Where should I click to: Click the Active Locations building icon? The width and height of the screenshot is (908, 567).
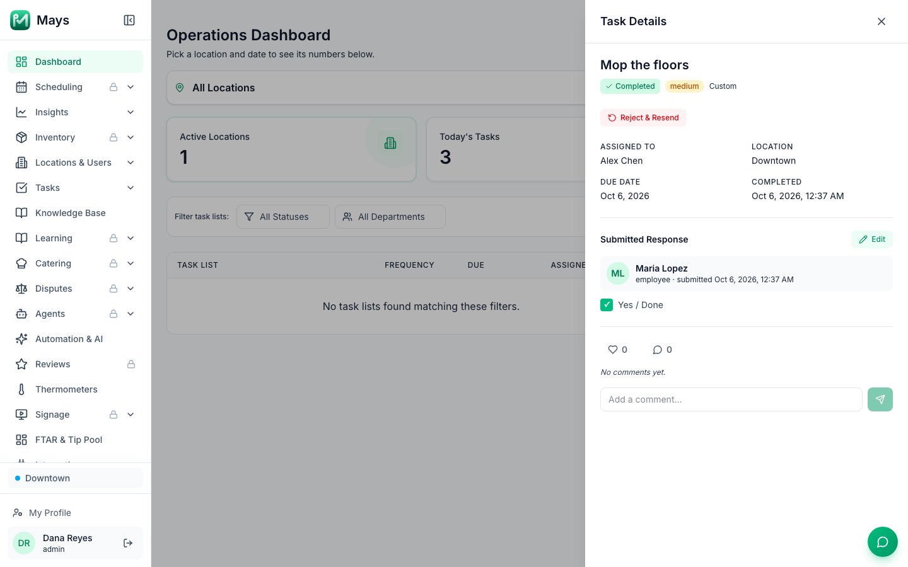pos(390,143)
